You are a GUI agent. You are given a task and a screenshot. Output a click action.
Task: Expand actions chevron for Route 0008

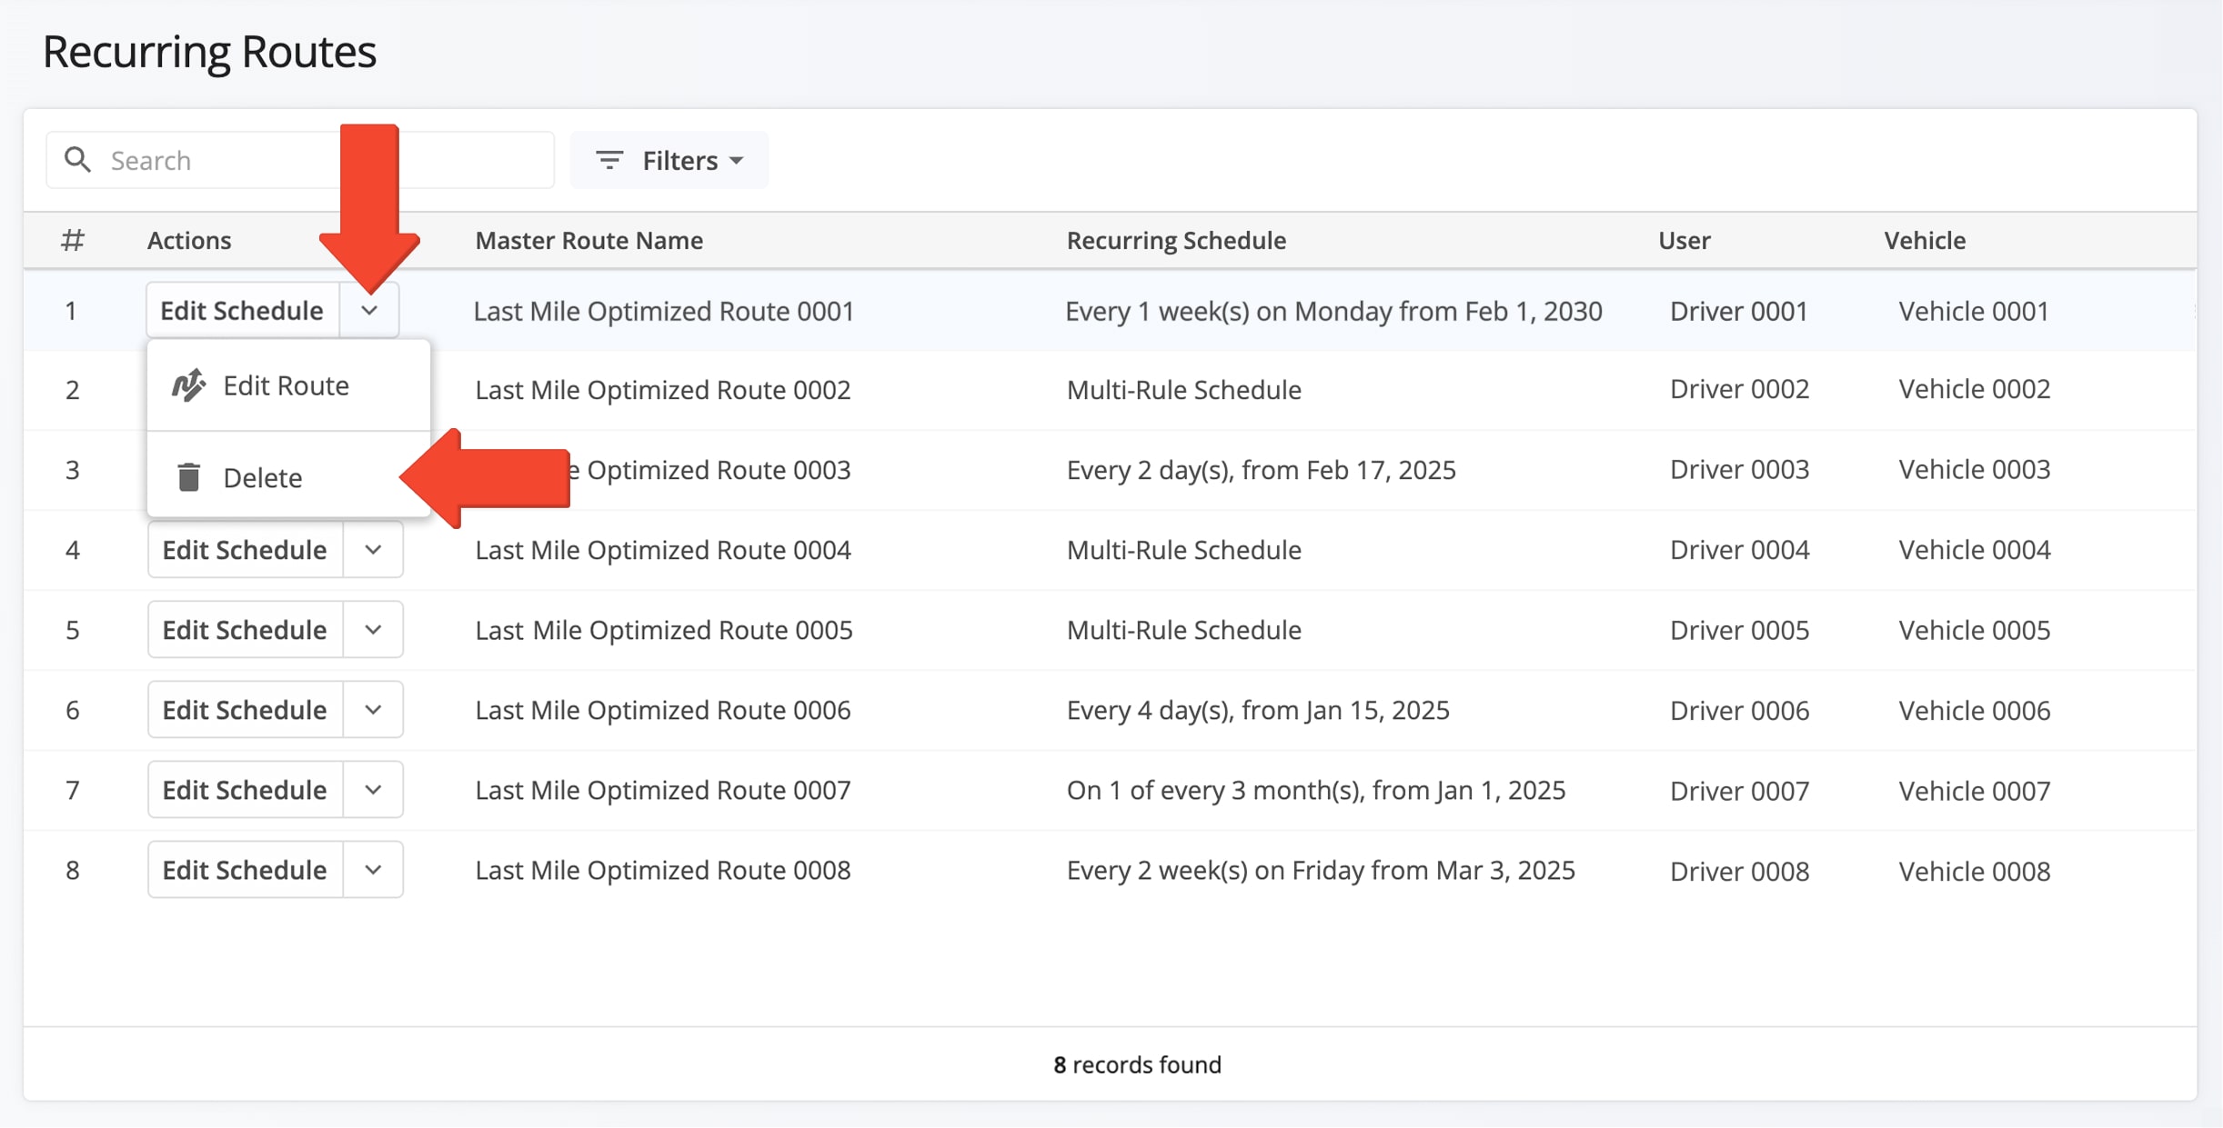(373, 870)
